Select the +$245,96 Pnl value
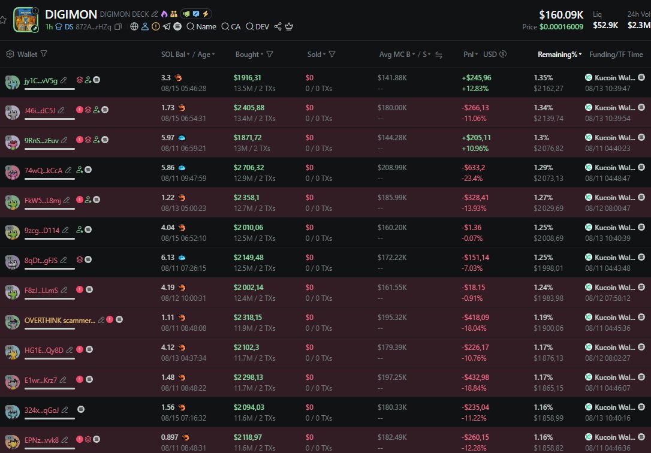Screen dimensions: 651x453 477,77
